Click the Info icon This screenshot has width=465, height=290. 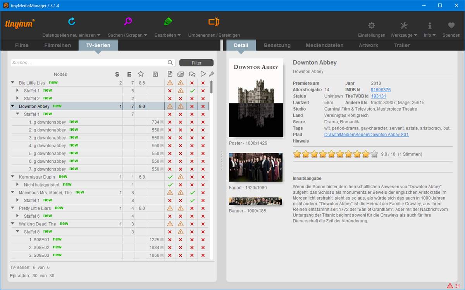pyautogui.click(x=430, y=26)
